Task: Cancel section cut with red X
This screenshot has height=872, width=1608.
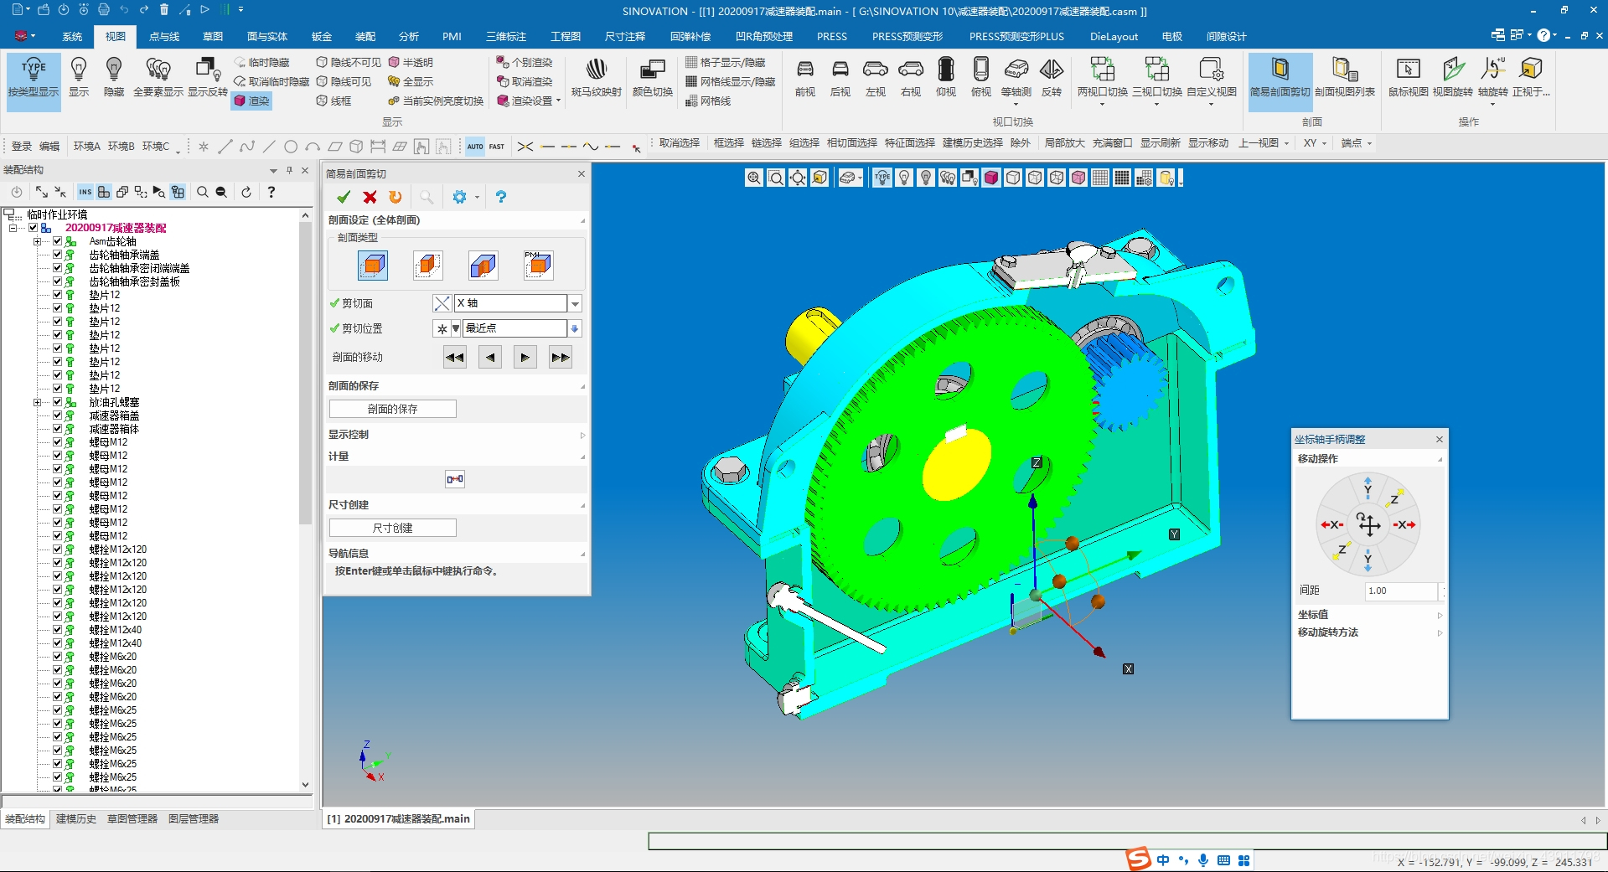Action: click(x=370, y=197)
